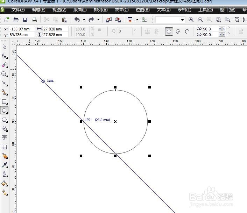Zoom to page width icon
The image size is (247, 213).
237,20
